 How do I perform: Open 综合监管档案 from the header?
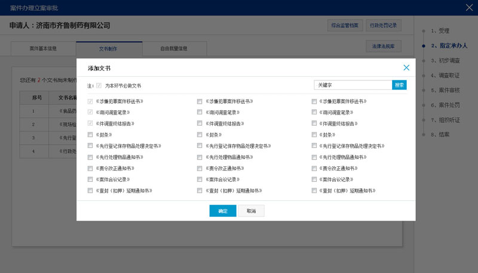pos(345,26)
